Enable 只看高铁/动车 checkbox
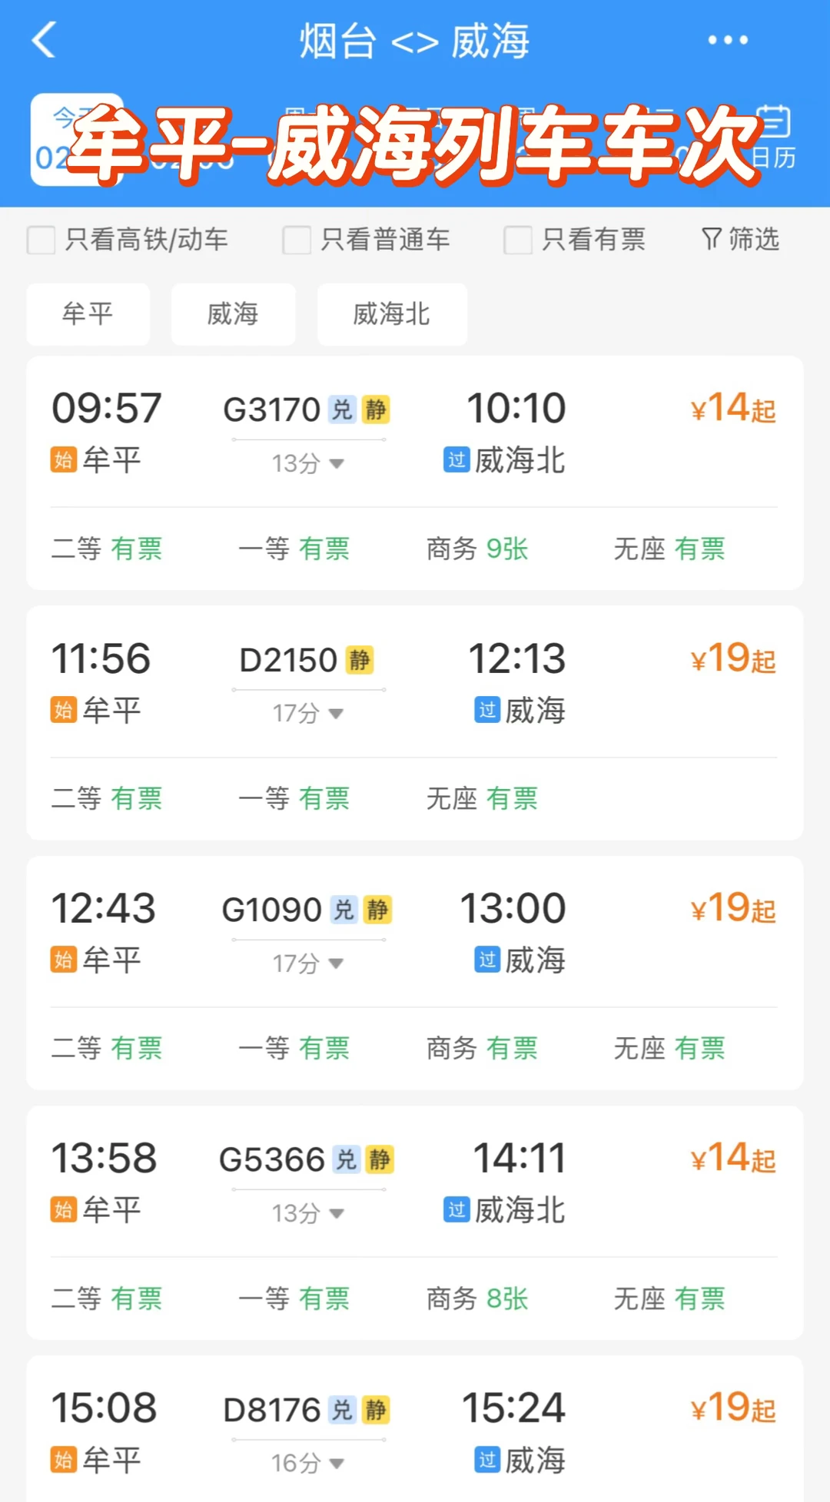This screenshot has width=830, height=1502. [41, 240]
